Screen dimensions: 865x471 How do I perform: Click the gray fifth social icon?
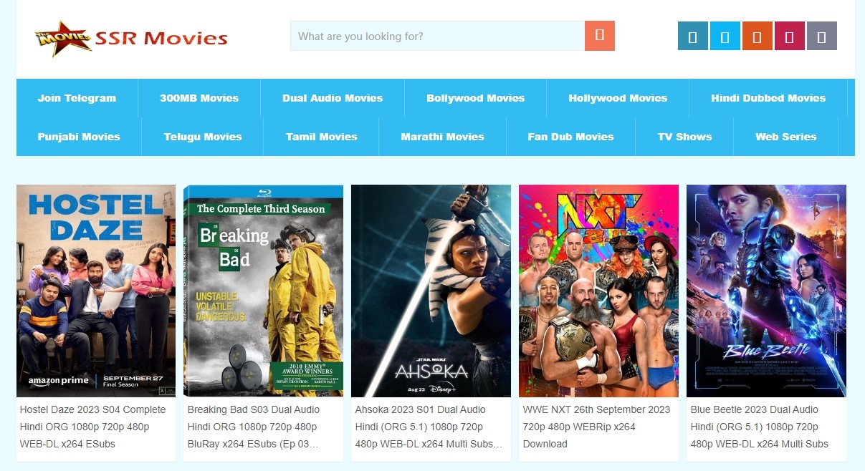coord(822,36)
